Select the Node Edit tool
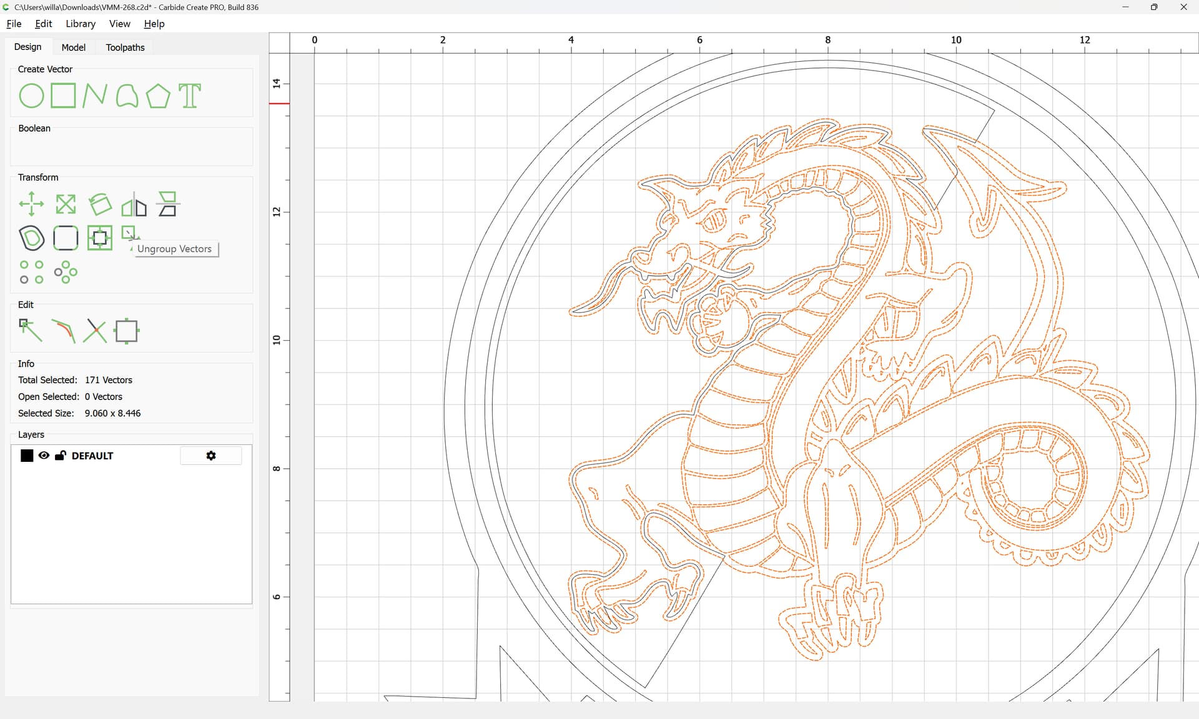The height and width of the screenshot is (719, 1199). click(x=31, y=331)
